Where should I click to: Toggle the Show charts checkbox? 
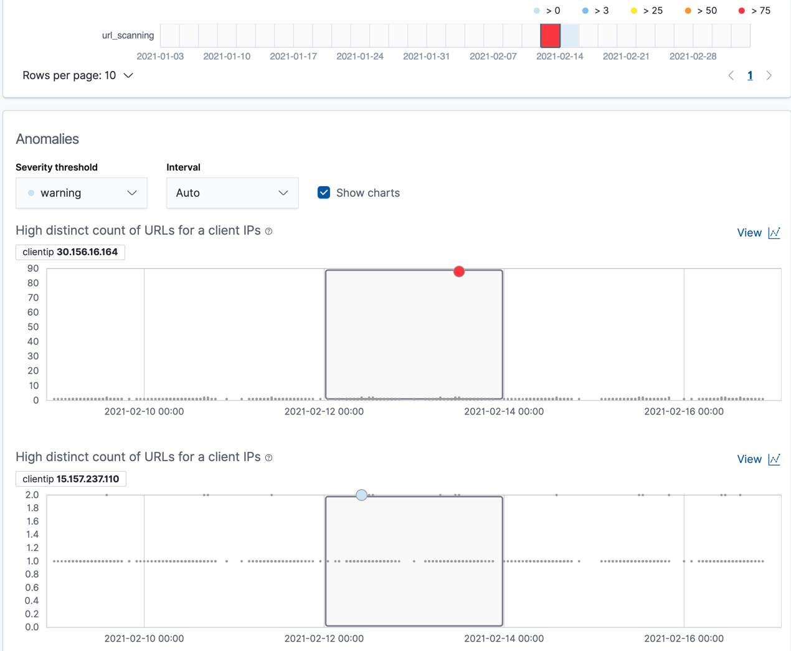(323, 192)
